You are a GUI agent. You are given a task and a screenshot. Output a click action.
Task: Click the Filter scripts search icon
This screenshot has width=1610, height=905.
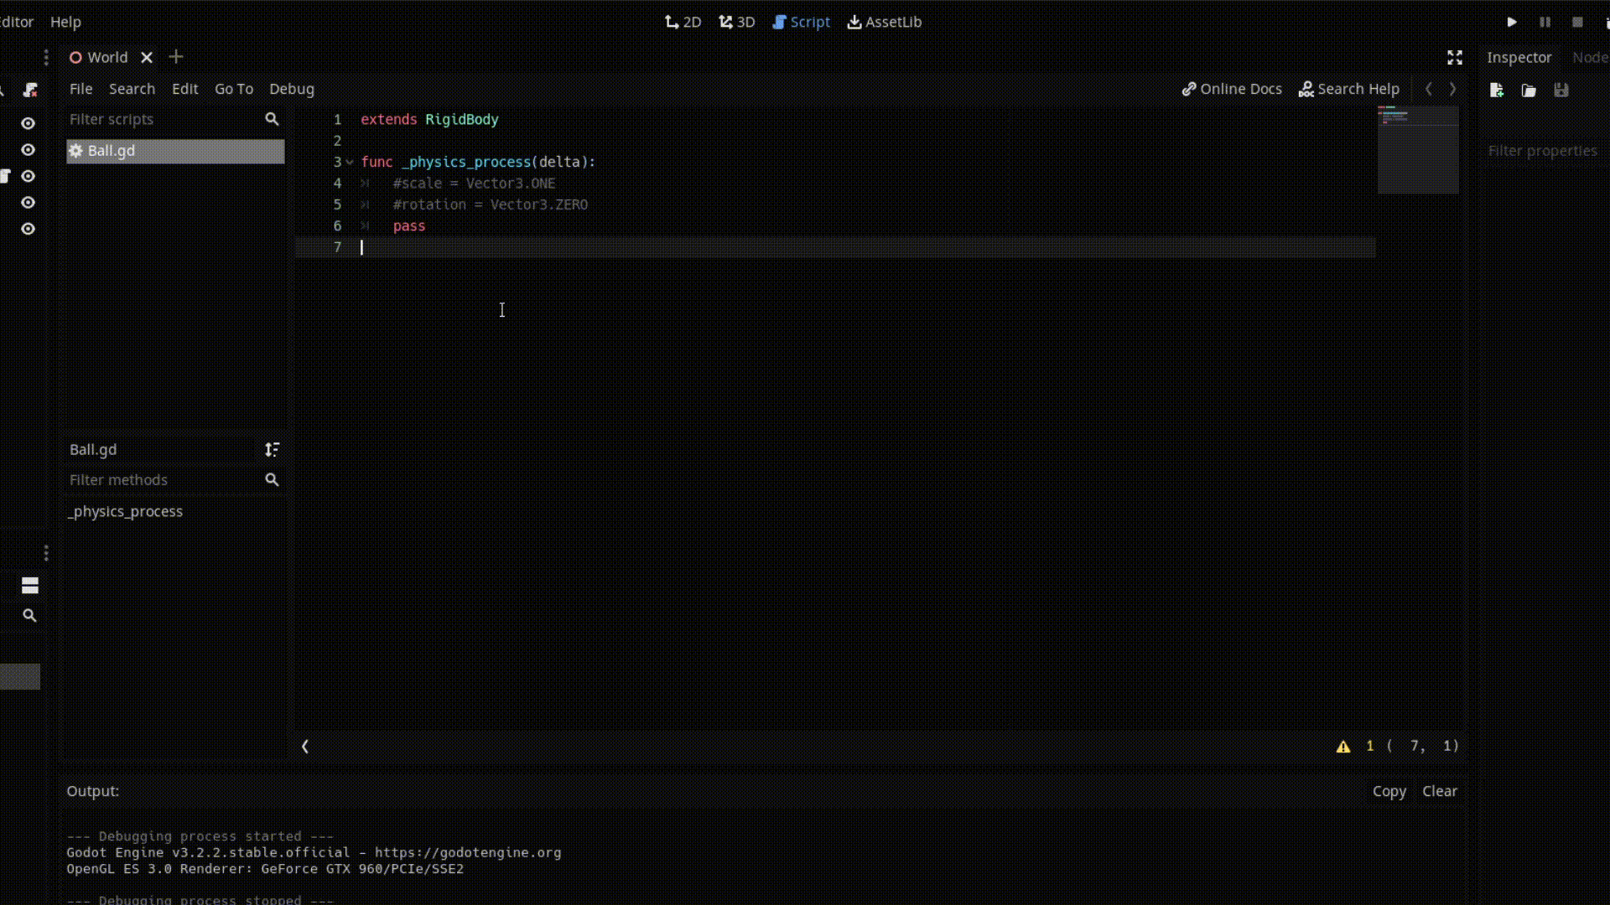pyautogui.click(x=272, y=119)
